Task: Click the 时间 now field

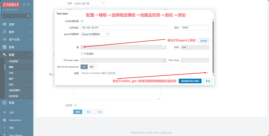Action: click(x=195, y=47)
